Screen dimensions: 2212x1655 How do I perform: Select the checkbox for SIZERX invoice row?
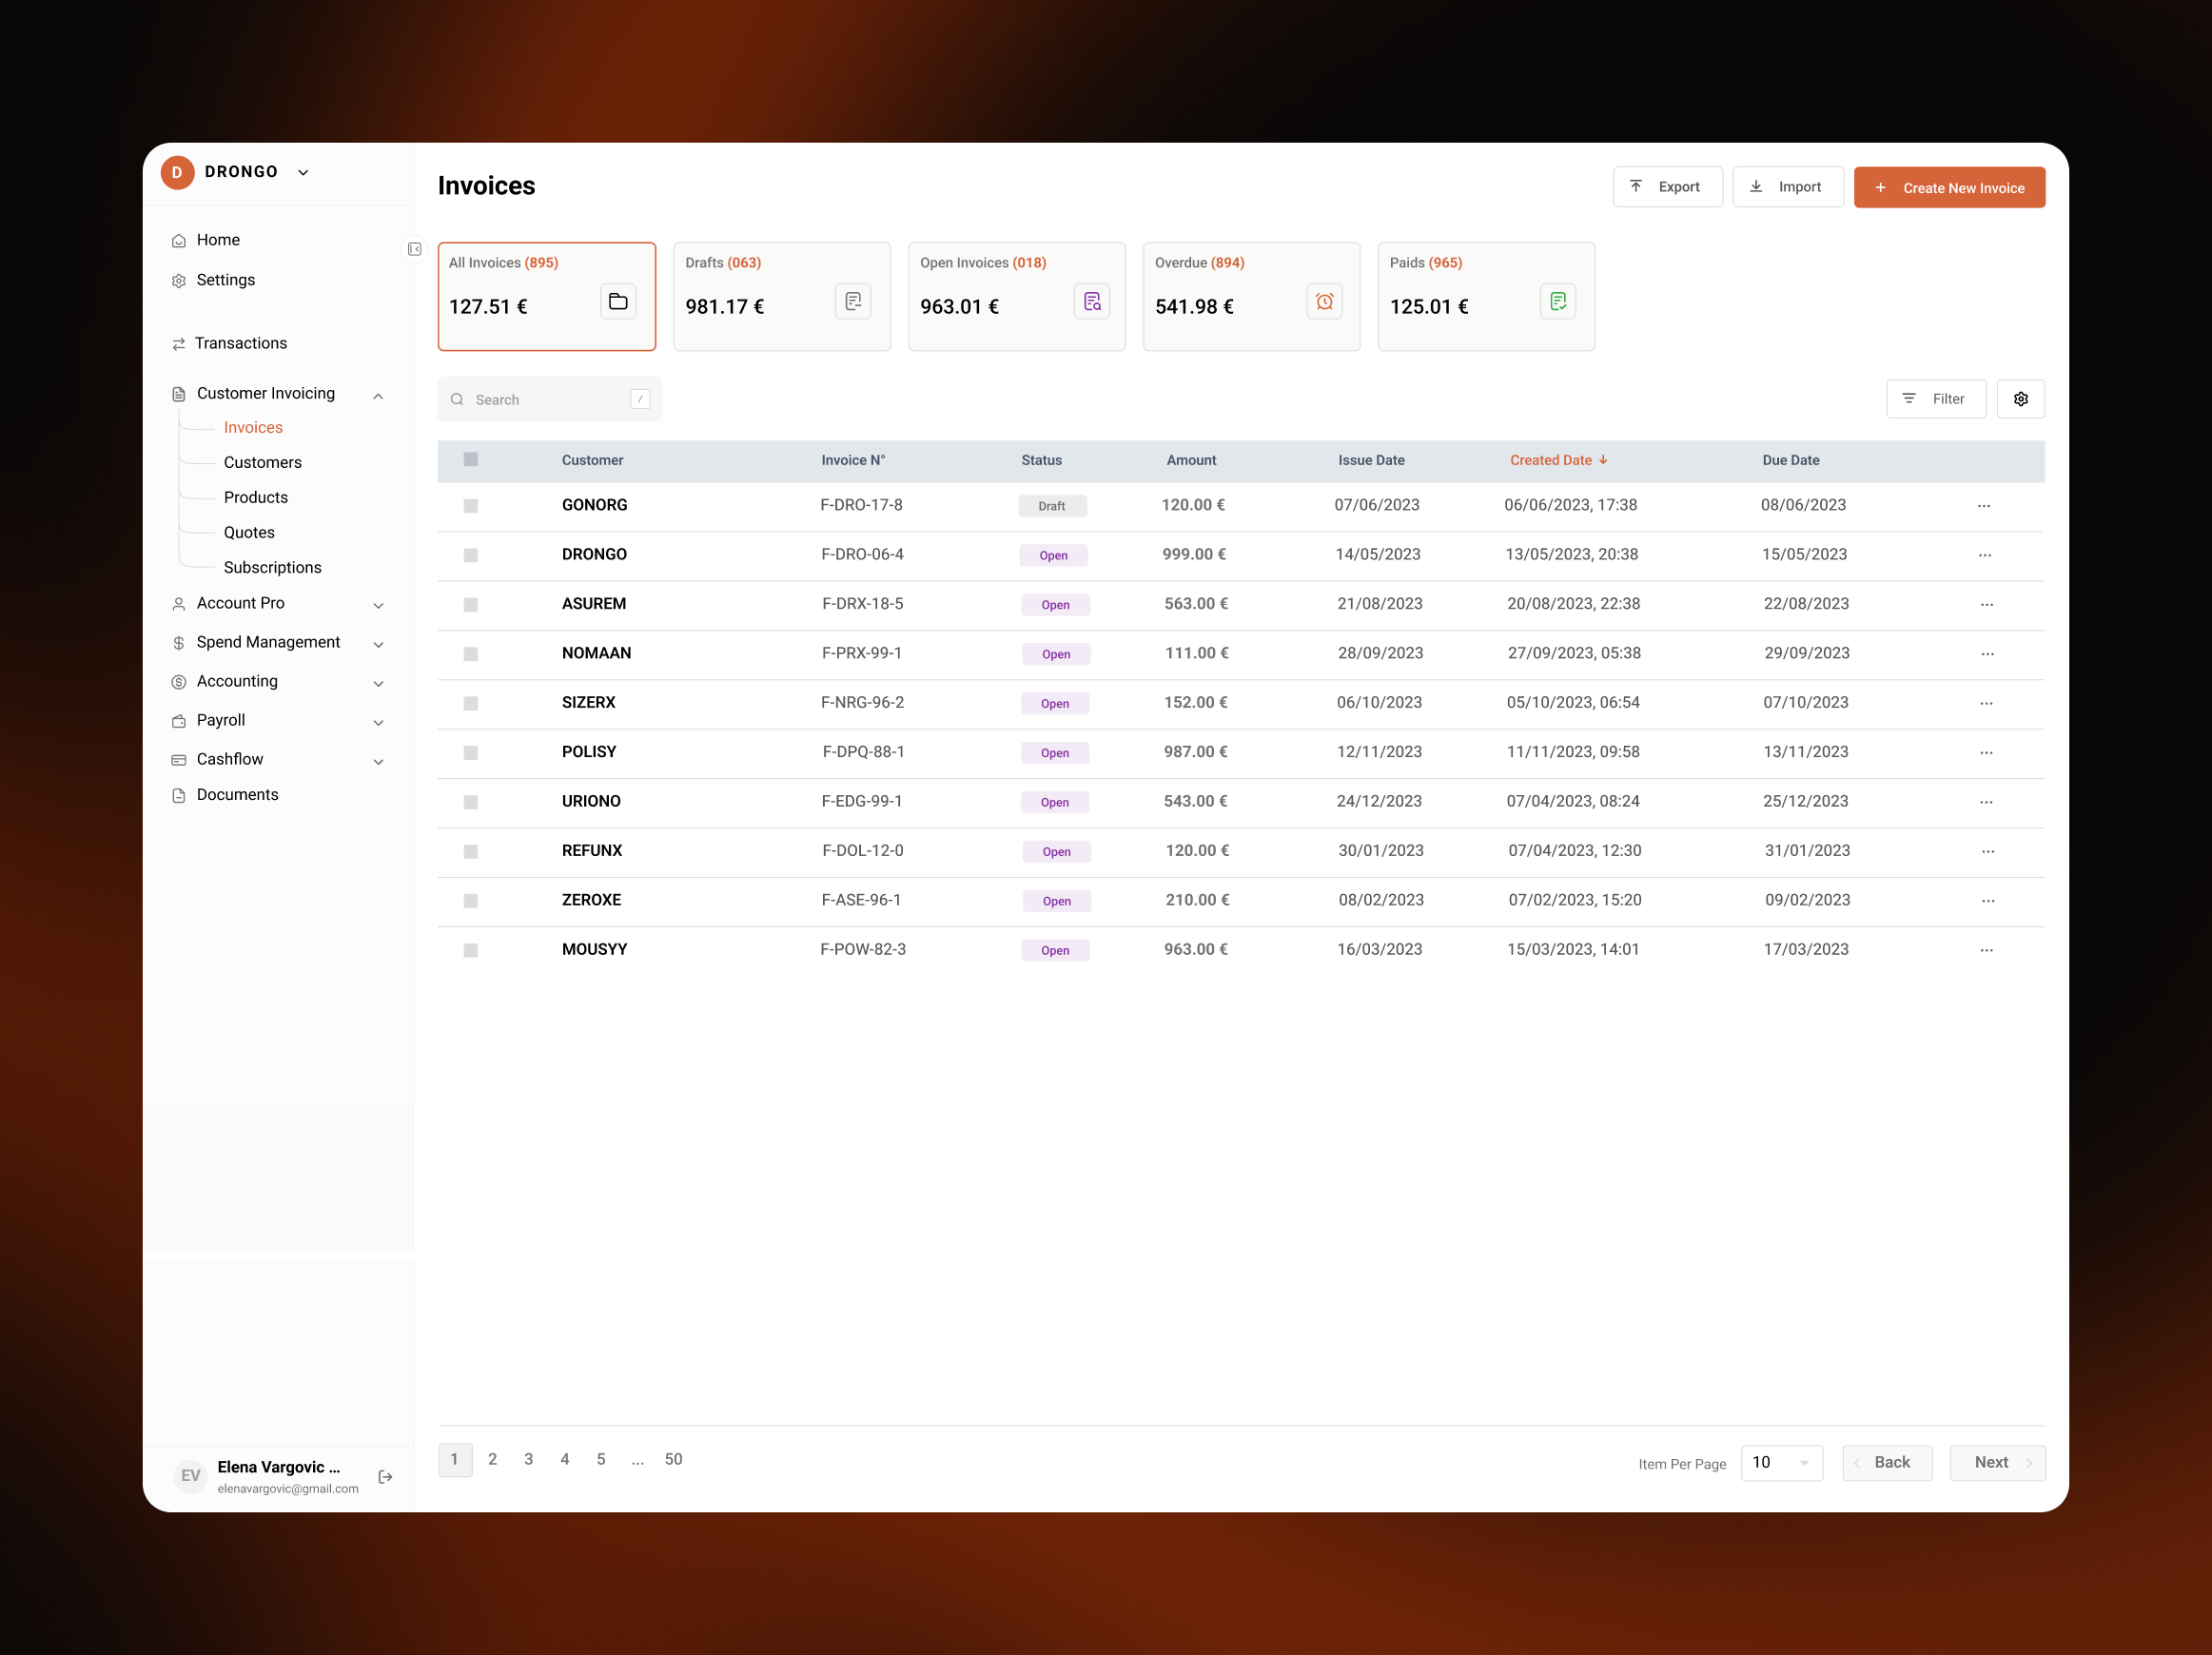click(x=470, y=703)
